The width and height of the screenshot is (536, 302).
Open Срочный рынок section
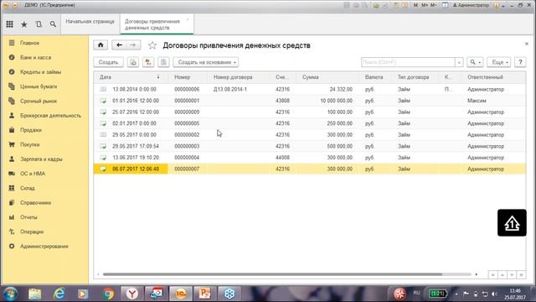(x=39, y=101)
